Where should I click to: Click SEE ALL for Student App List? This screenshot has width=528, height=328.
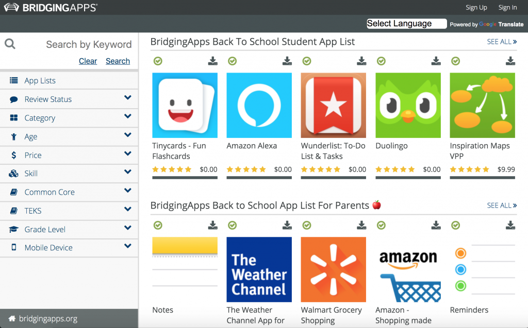point(502,42)
